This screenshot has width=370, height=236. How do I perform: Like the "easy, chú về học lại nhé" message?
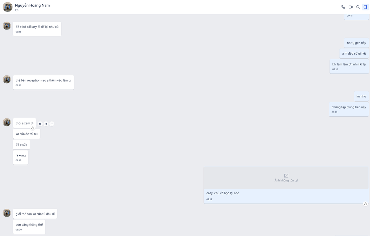click(365, 204)
